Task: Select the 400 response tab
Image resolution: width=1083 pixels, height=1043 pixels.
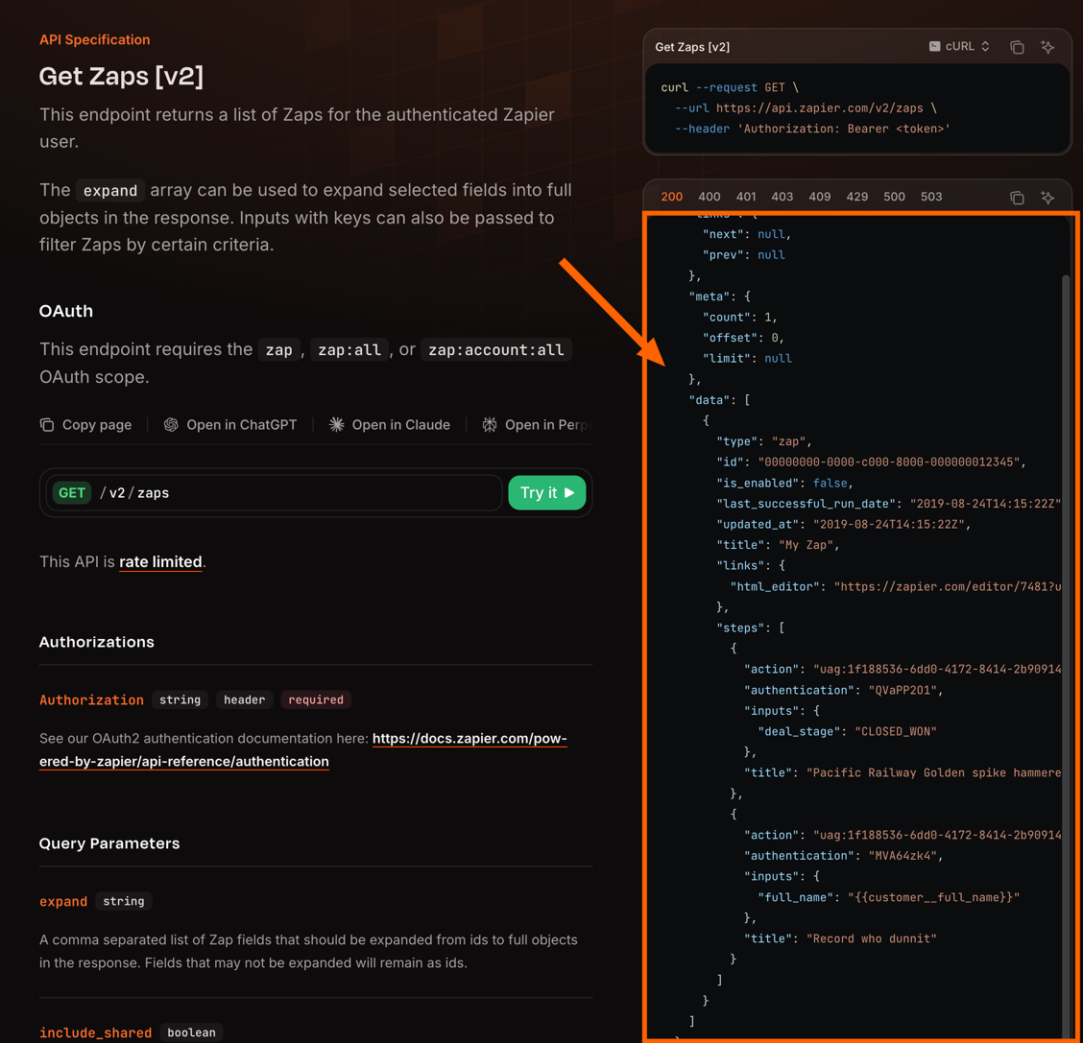Action: click(x=710, y=197)
